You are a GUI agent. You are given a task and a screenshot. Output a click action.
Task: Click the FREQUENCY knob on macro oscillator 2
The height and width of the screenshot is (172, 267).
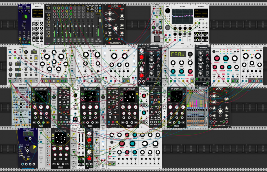86,55
